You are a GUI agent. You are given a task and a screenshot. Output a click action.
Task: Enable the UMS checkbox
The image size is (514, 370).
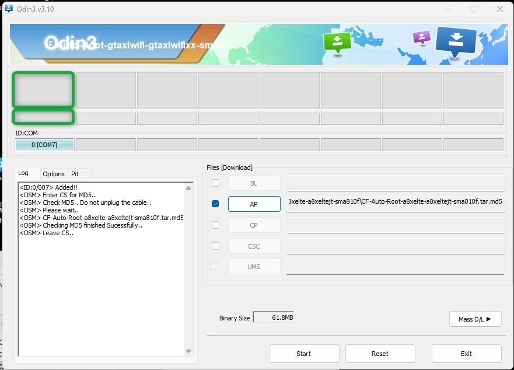[x=215, y=267]
